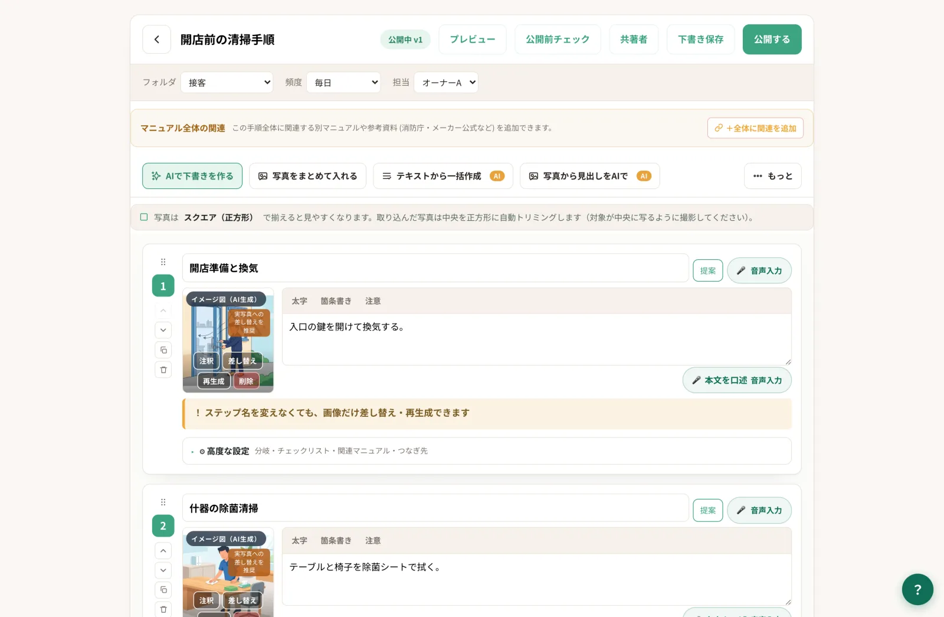Edit the step title 開店準備と換気
Viewport: 944px width, 617px height.
(x=435, y=268)
